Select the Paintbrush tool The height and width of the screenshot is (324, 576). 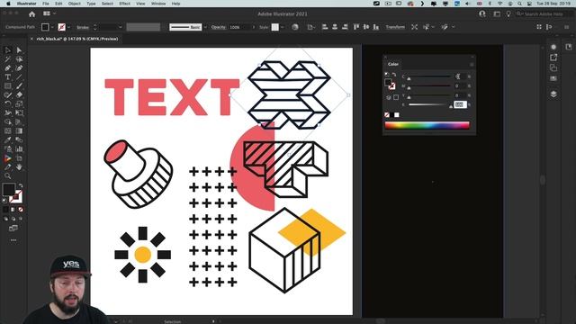19,86
